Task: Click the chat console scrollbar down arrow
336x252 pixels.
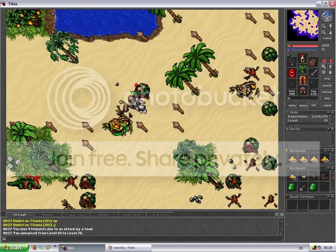Action: tap(280, 233)
